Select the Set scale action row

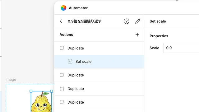point(99,62)
